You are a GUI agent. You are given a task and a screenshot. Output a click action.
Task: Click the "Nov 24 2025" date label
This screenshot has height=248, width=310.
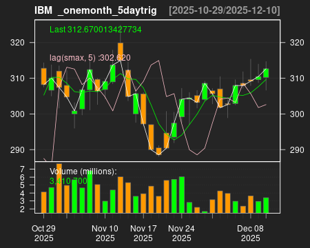[x=181, y=234]
